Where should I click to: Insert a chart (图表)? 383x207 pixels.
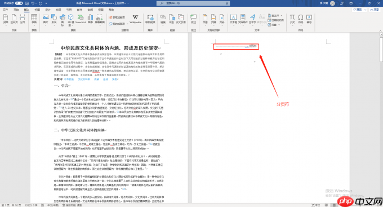point(90,19)
